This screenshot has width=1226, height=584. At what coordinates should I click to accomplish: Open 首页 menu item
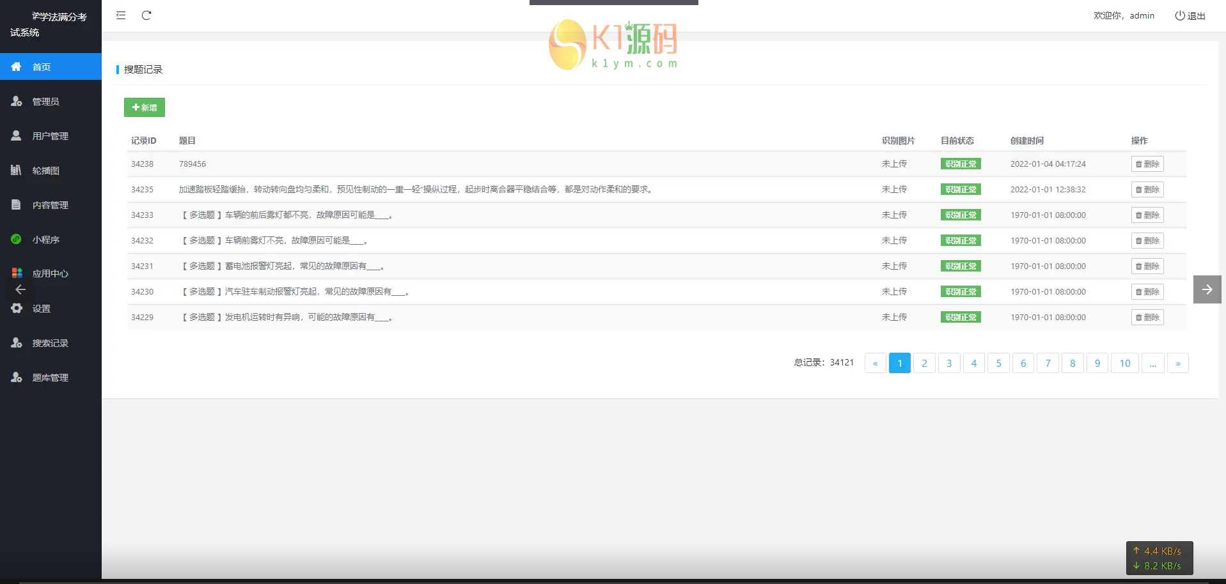[x=51, y=66]
